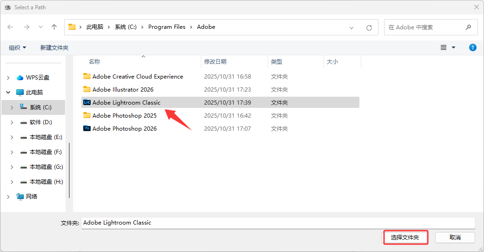Screen dimensions: 484x252
Task: Click navigation pane vertical scrollbar
Action: coord(69,170)
